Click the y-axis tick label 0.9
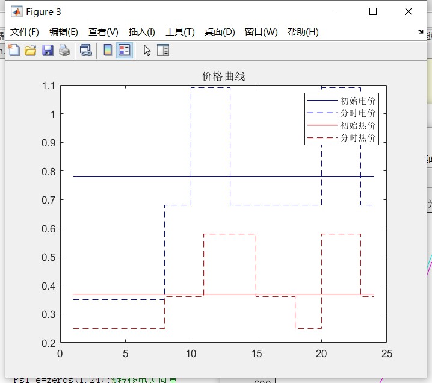Image resolution: width=432 pixels, height=383 pixels. pyautogui.click(x=49, y=143)
